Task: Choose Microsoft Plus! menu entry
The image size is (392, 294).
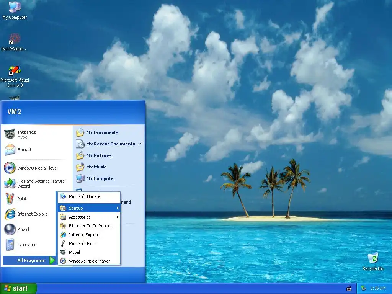Action: [89, 243]
